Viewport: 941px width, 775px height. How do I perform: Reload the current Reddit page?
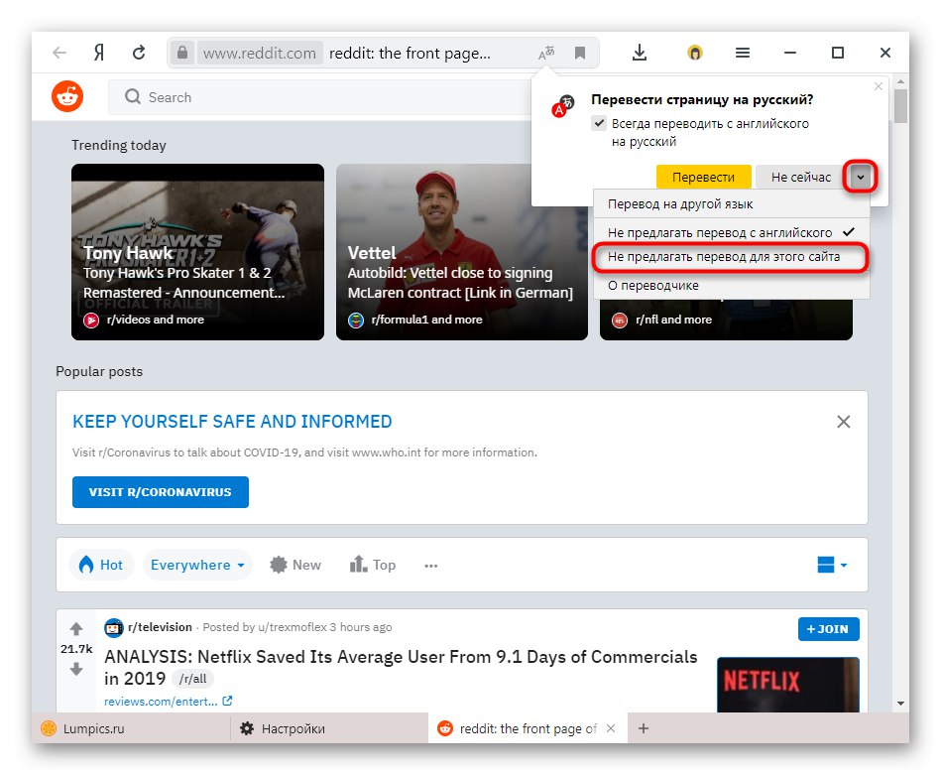[139, 53]
